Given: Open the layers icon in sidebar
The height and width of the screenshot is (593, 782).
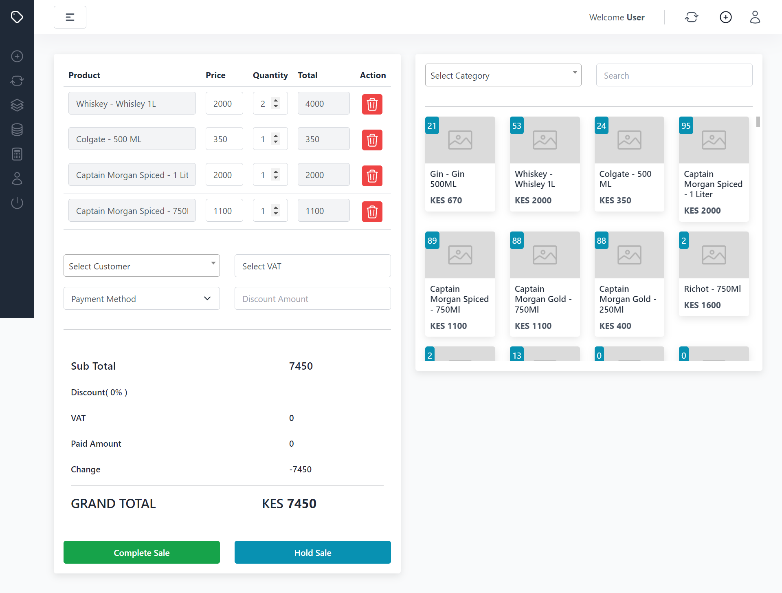Looking at the screenshot, I should tap(17, 105).
